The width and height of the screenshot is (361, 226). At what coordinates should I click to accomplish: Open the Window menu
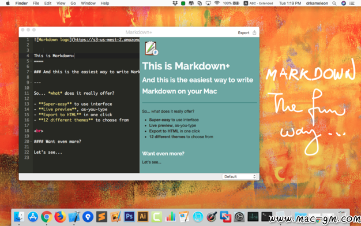[x=88, y=3]
